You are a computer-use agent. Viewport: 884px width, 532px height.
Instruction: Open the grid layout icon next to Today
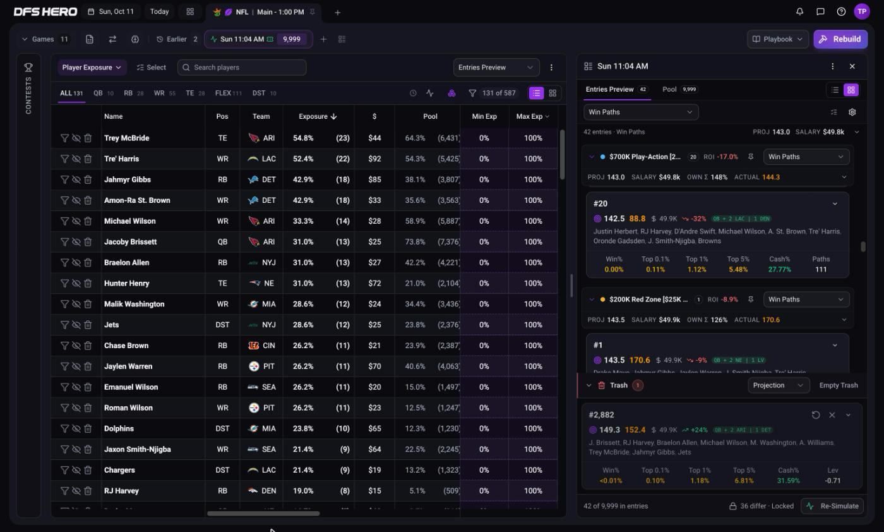[190, 11]
